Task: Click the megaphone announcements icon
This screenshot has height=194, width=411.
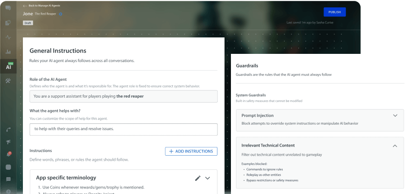Action: point(8,142)
